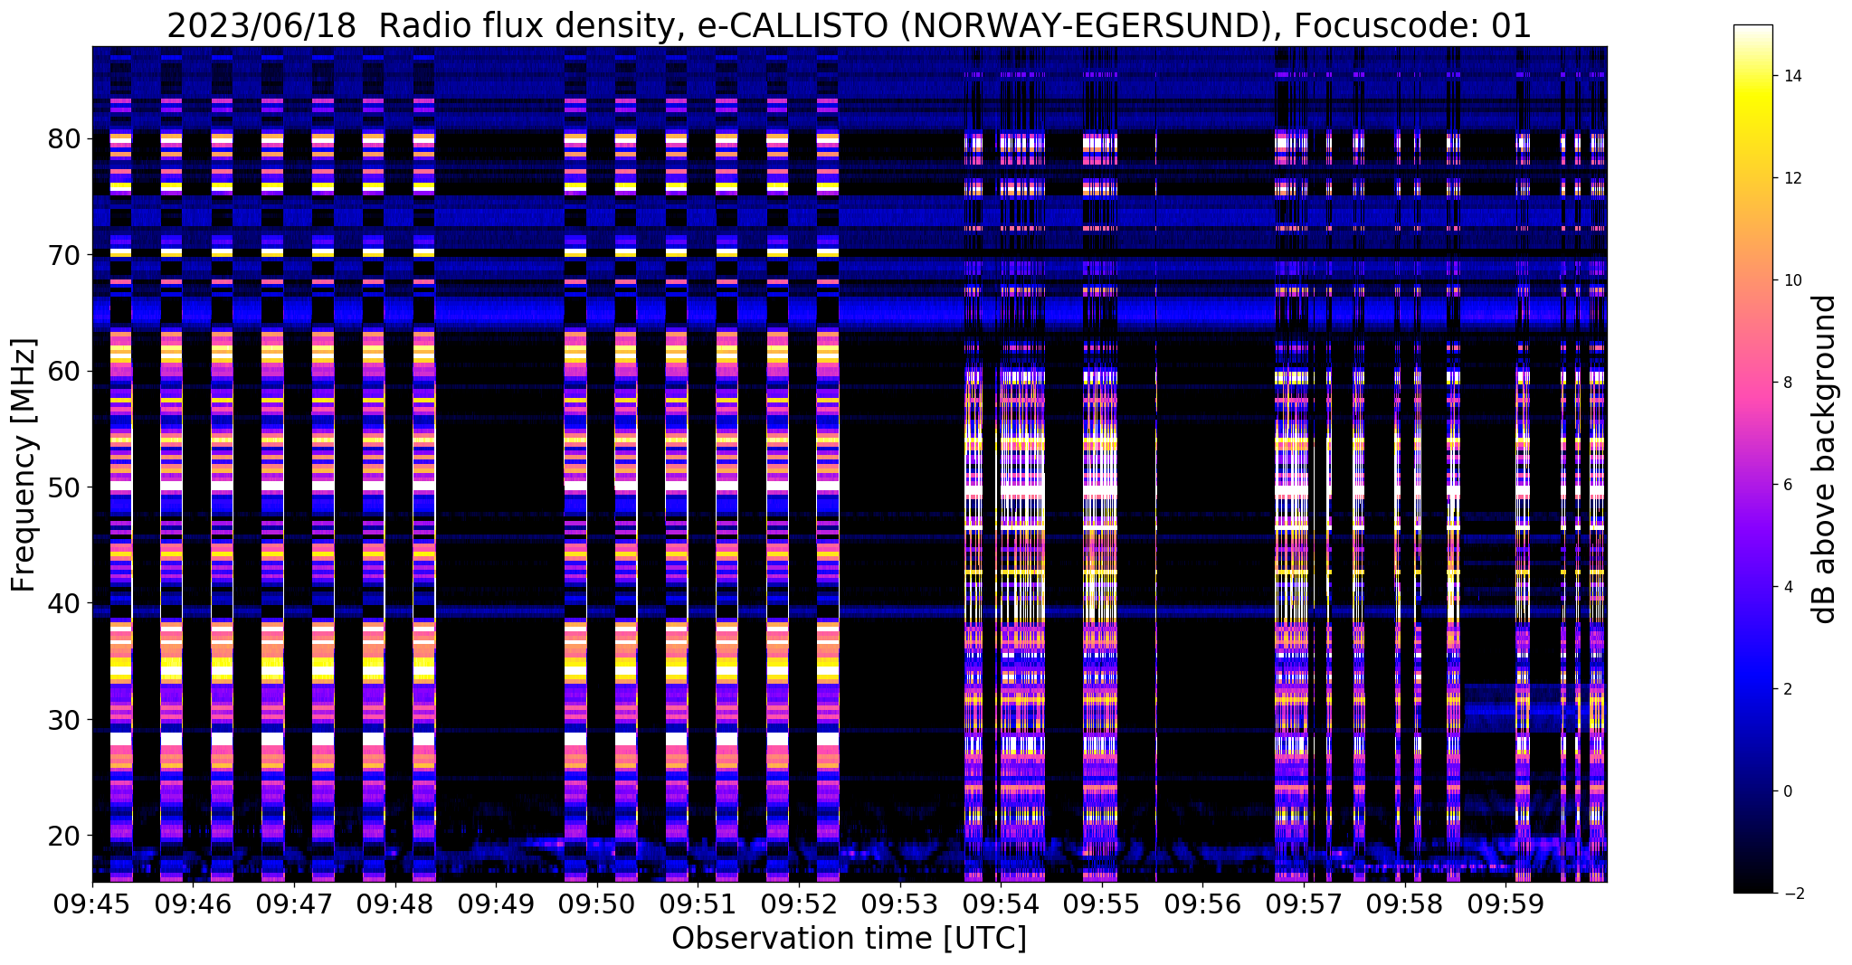Click the 09:51 time tick label
This screenshot has width=1852, height=965.
698,904
